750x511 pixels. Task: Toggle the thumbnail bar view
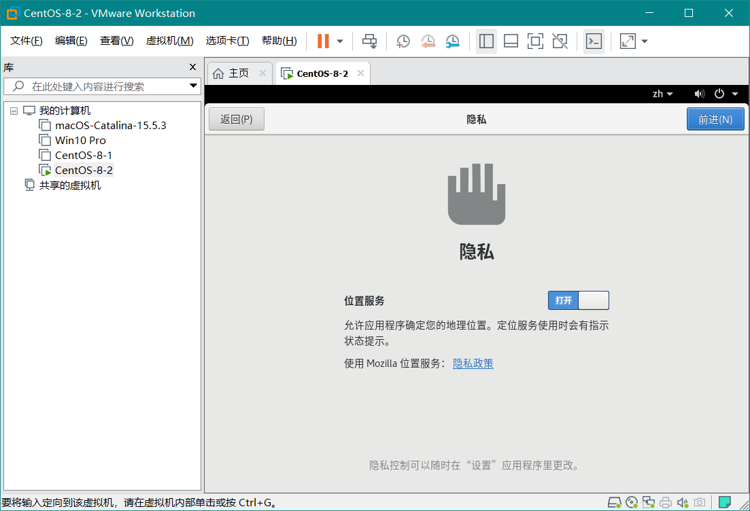[x=511, y=41]
